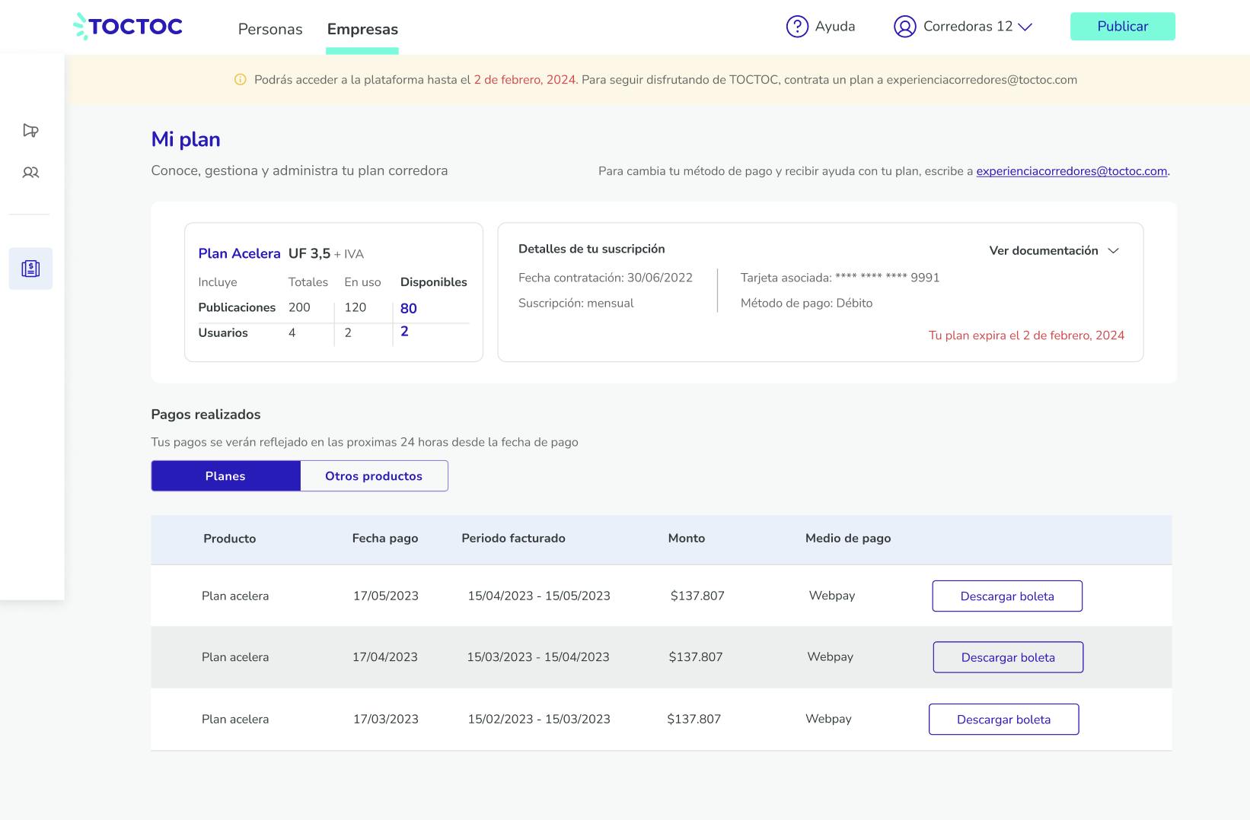Screen dimensions: 1250x820
Task: Expand the Corredoras 12 account menu chevron
Action: (1025, 27)
